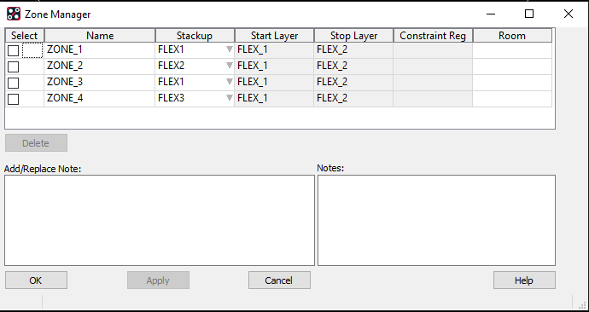Click the OK button

pyautogui.click(x=36, y=280)
